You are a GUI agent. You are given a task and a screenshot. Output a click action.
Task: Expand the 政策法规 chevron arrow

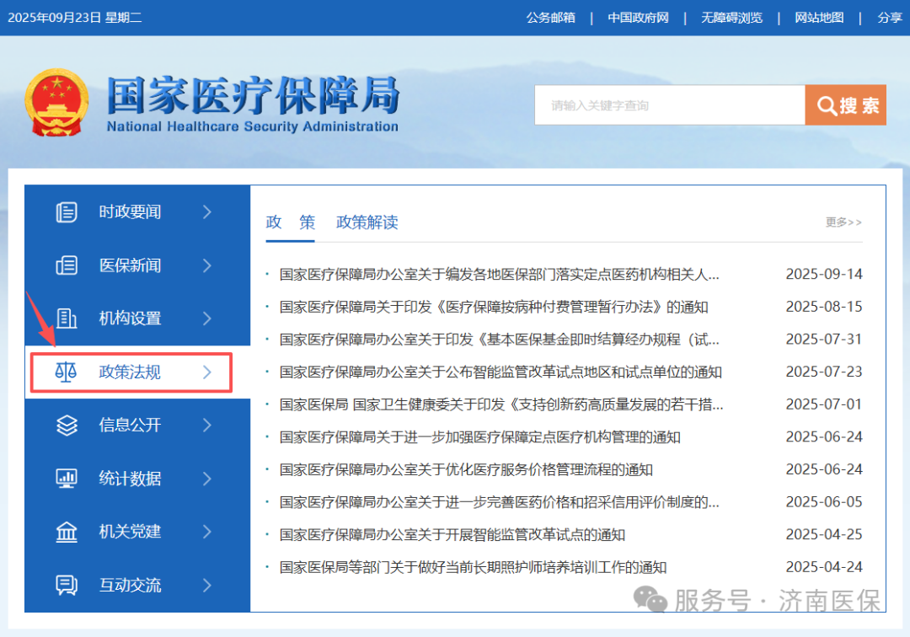pos(207,372)
